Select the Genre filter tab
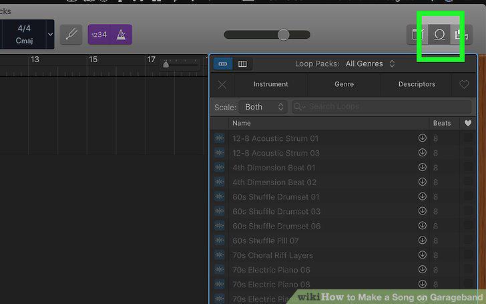 pos(344,84)
